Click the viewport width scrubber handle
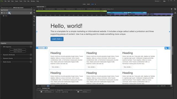Viewport: 177px width, 99px height. point(172,15)
